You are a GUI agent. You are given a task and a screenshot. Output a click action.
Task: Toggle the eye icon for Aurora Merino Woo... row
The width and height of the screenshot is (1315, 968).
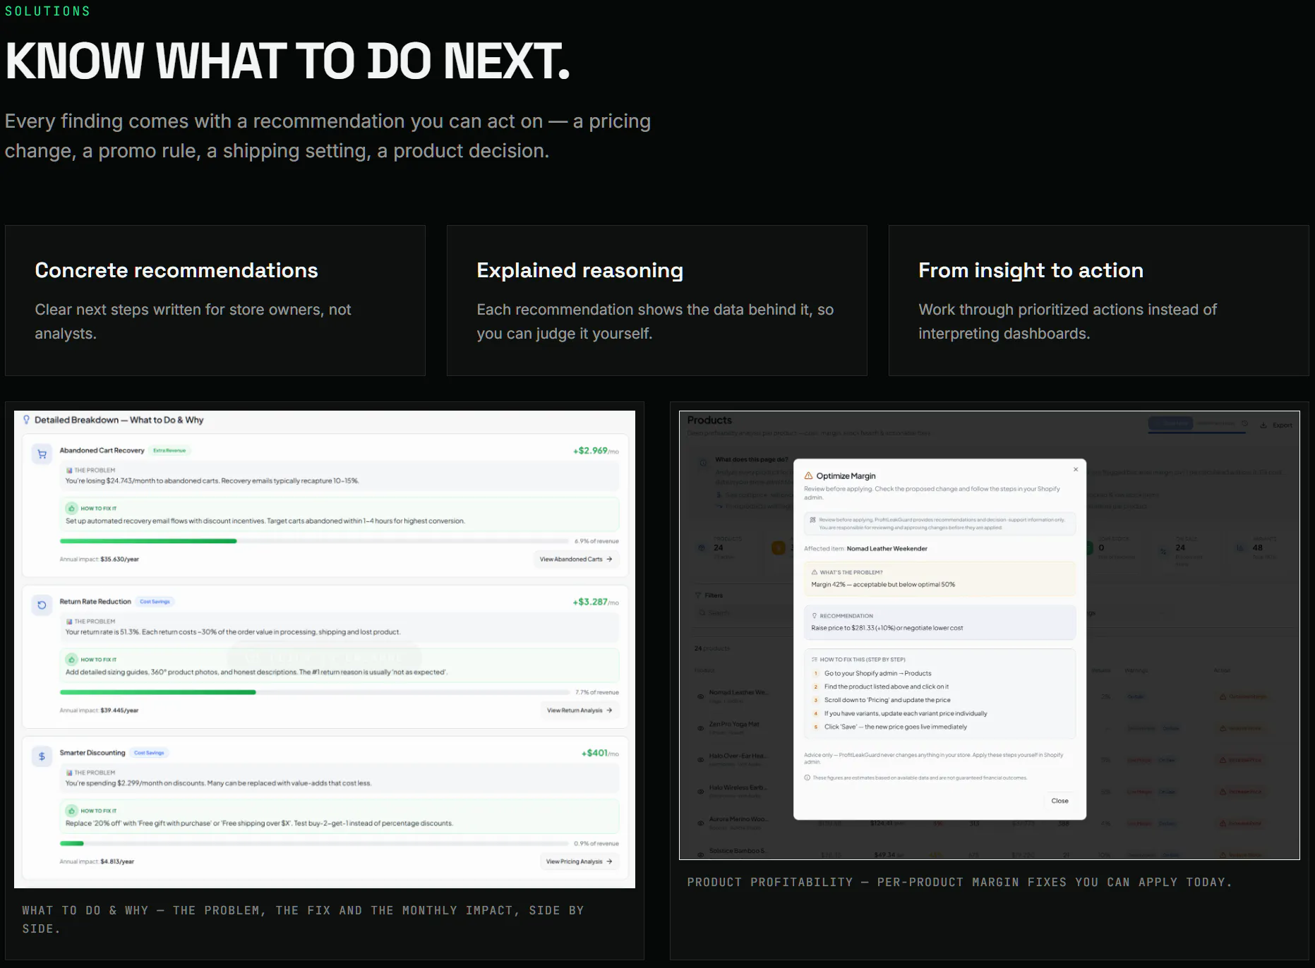click(700, 823)
